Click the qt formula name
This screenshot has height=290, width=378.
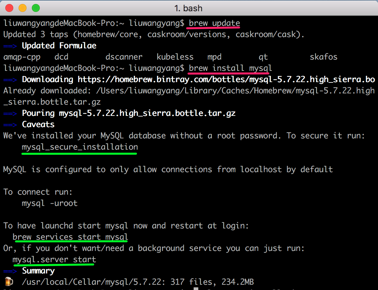tap(263, 57)
